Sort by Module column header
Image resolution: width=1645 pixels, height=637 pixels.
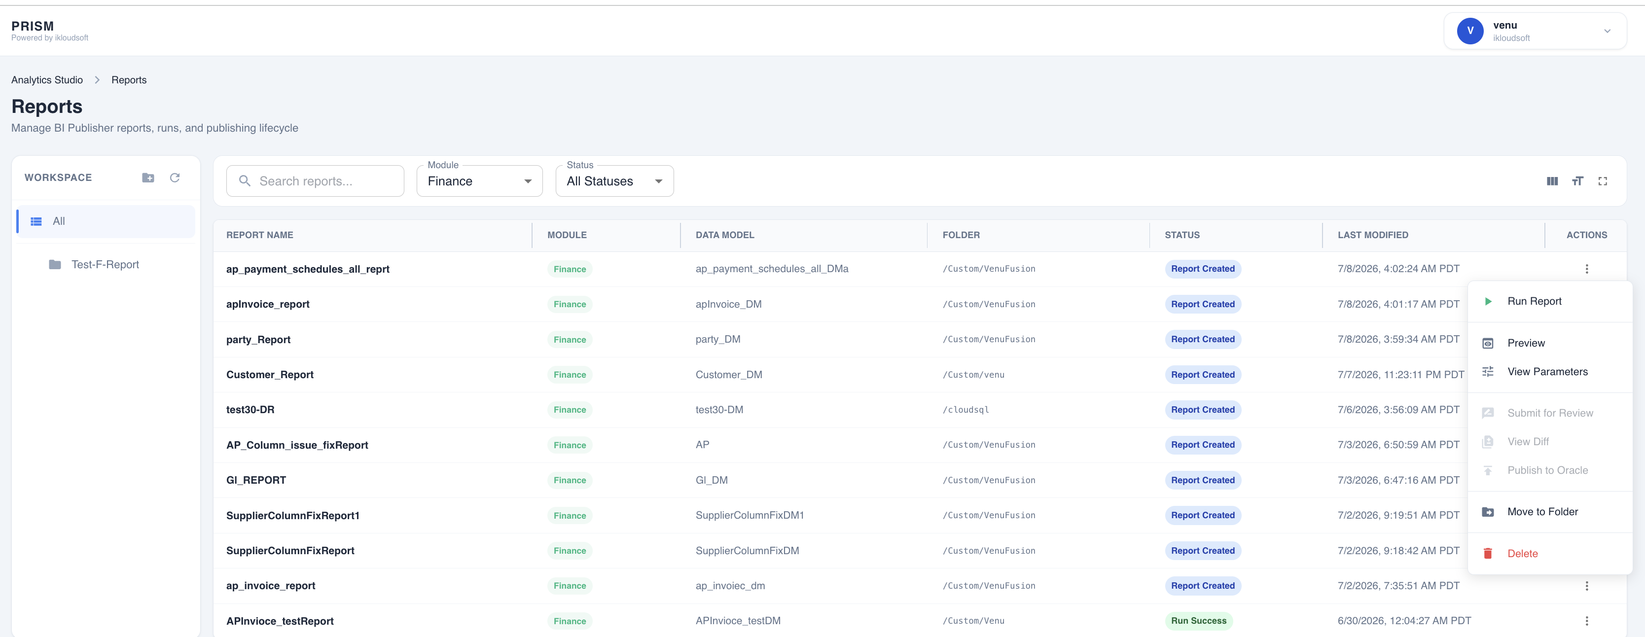567,235
